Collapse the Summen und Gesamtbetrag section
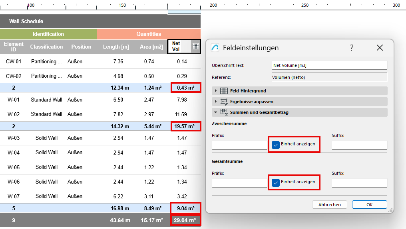 pos(216,112)
